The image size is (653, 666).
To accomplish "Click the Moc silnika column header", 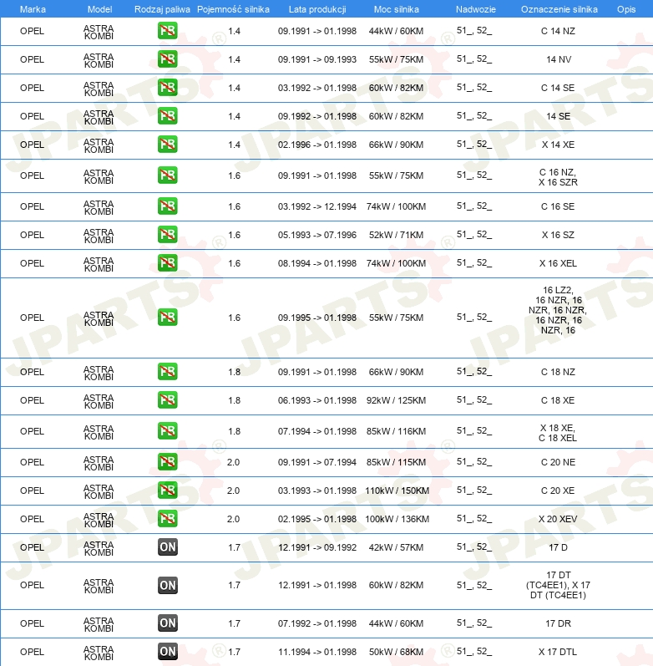I will coord(397,8).
